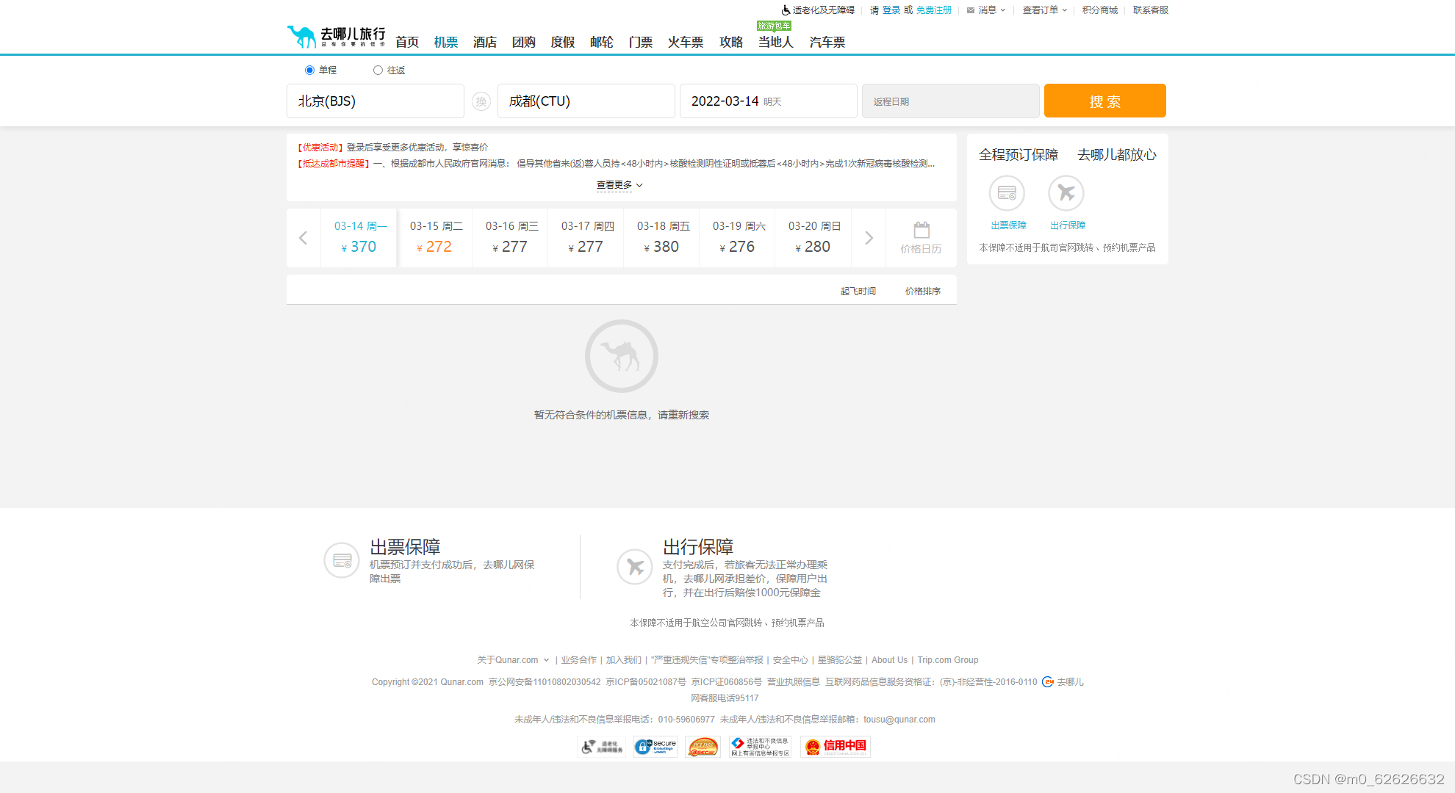Click the 免费注册 link
Image resolution: width=1455 pixels, height=793 pixels.
(x=933, y=10)
